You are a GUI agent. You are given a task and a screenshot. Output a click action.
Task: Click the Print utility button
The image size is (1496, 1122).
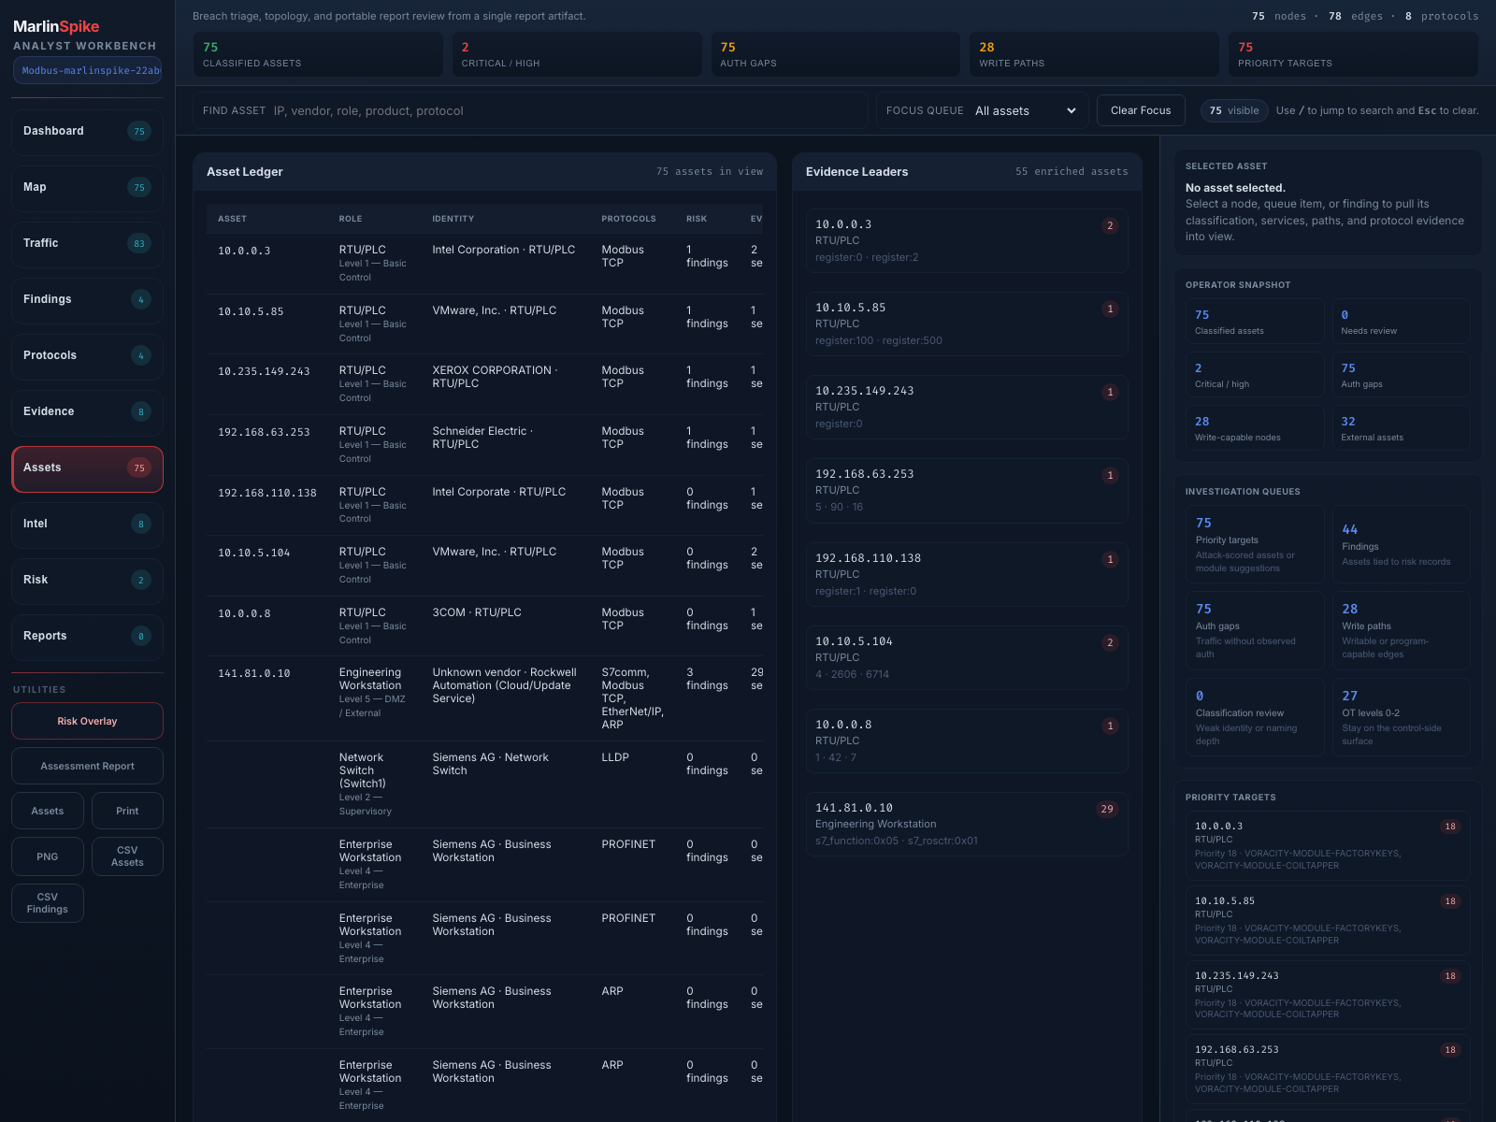[x=127, y=811]
